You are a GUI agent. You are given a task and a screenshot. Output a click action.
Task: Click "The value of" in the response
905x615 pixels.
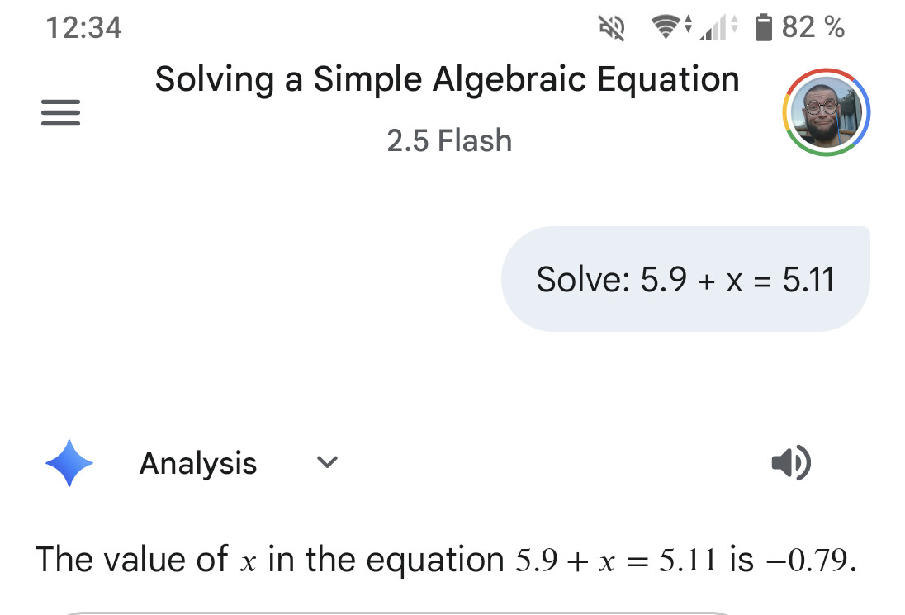132,560
